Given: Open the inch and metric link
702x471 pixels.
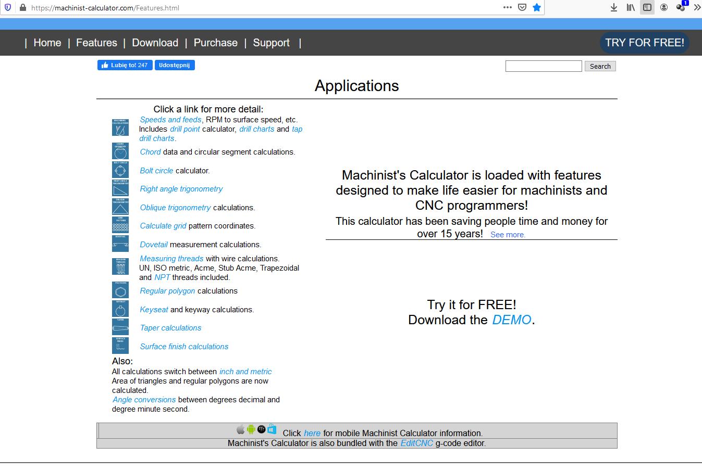Looking at the screenshot, I should 245,372.
